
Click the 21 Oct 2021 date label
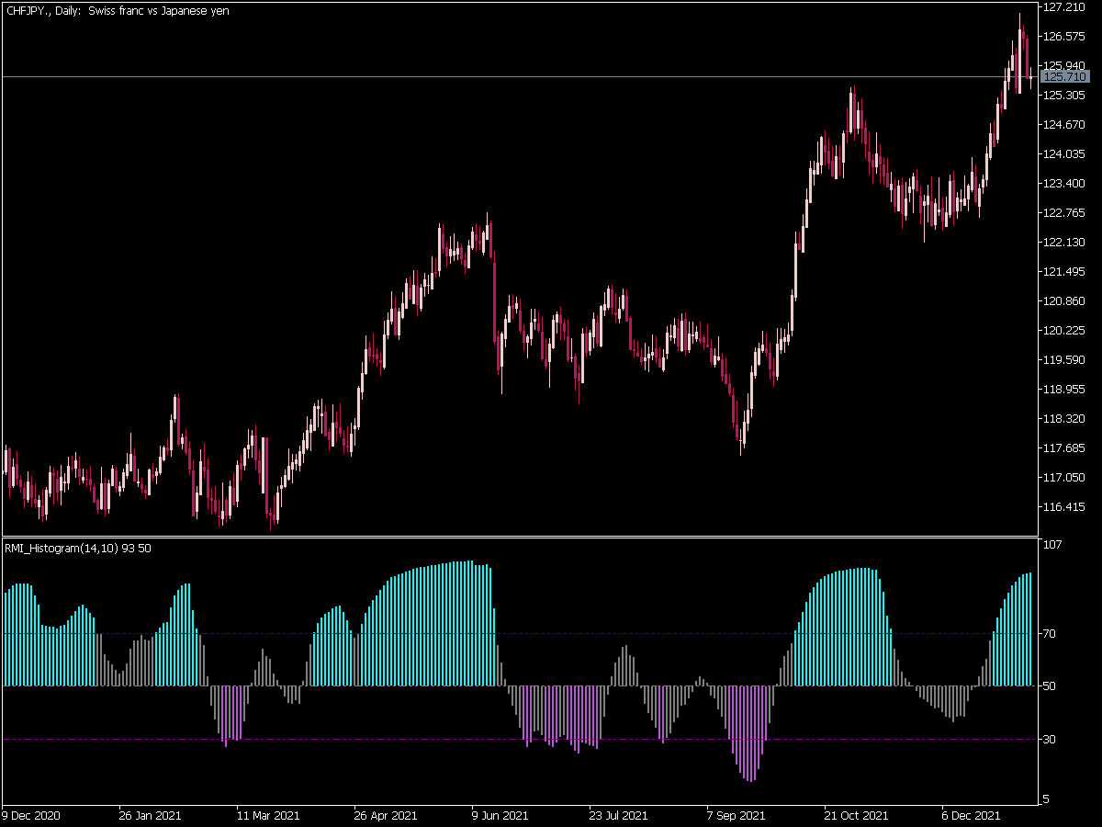(x=856, y=816)
